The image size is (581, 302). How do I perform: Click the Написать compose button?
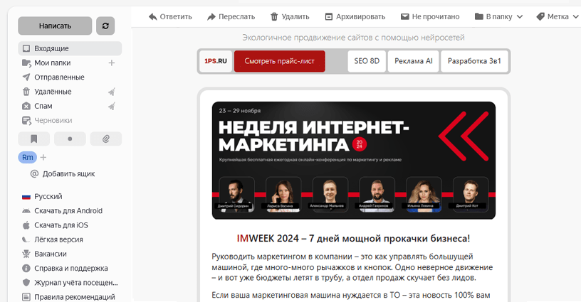coord(55,26)
